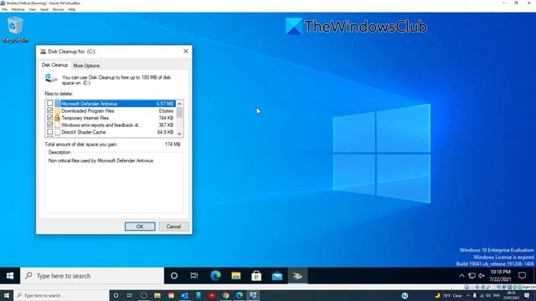536x301 pixels.
Task: Open the guest Action Center notification icon
Action: click(522, 275)
